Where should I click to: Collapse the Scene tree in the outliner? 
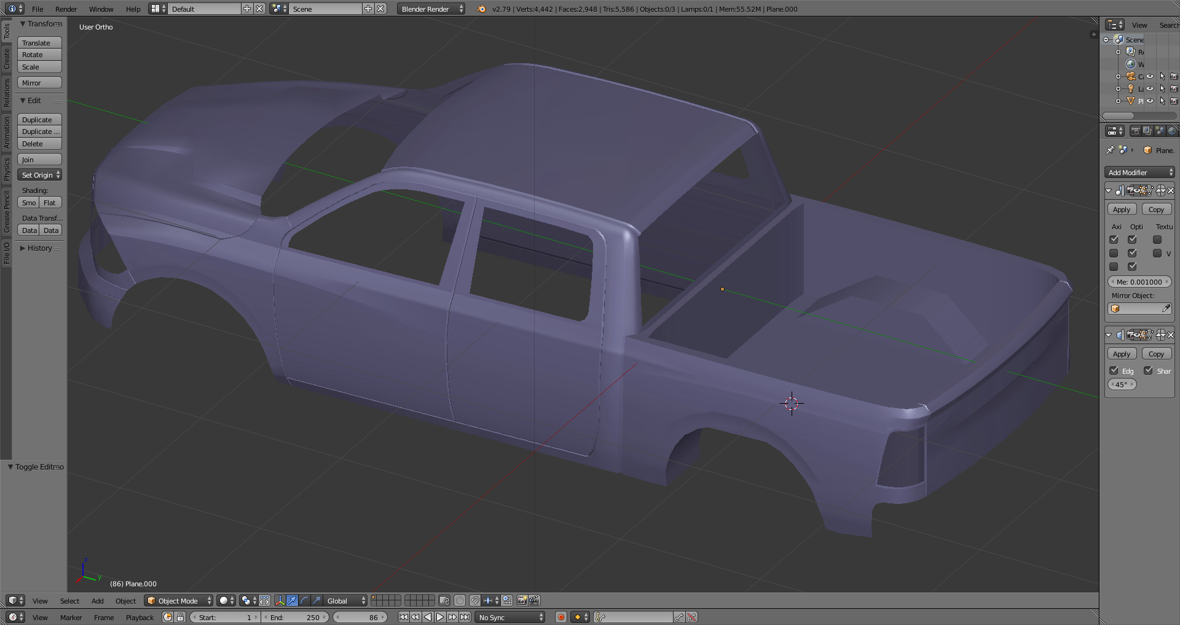pos(1106,40)
